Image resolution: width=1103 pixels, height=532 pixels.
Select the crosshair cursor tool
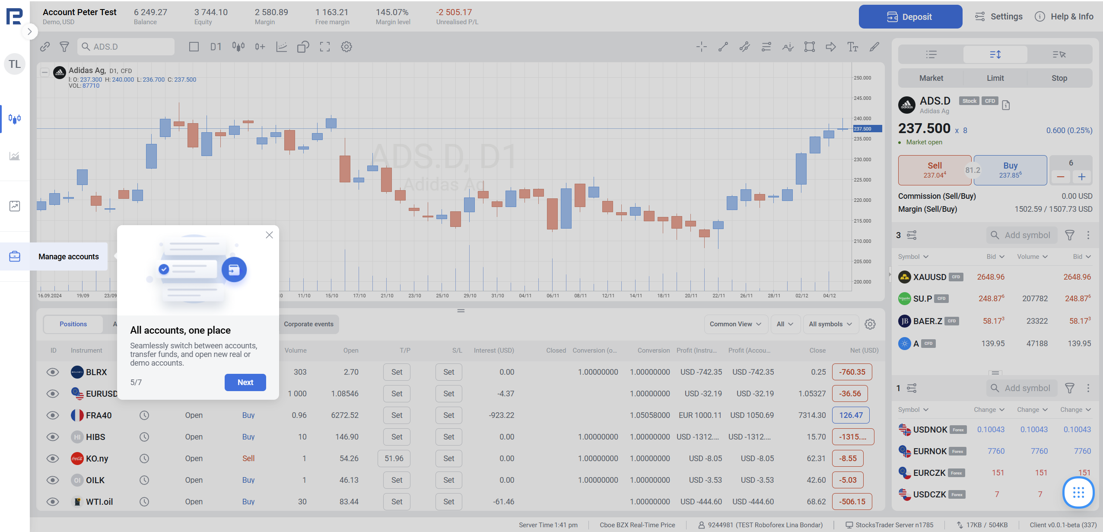pos(701,47)
